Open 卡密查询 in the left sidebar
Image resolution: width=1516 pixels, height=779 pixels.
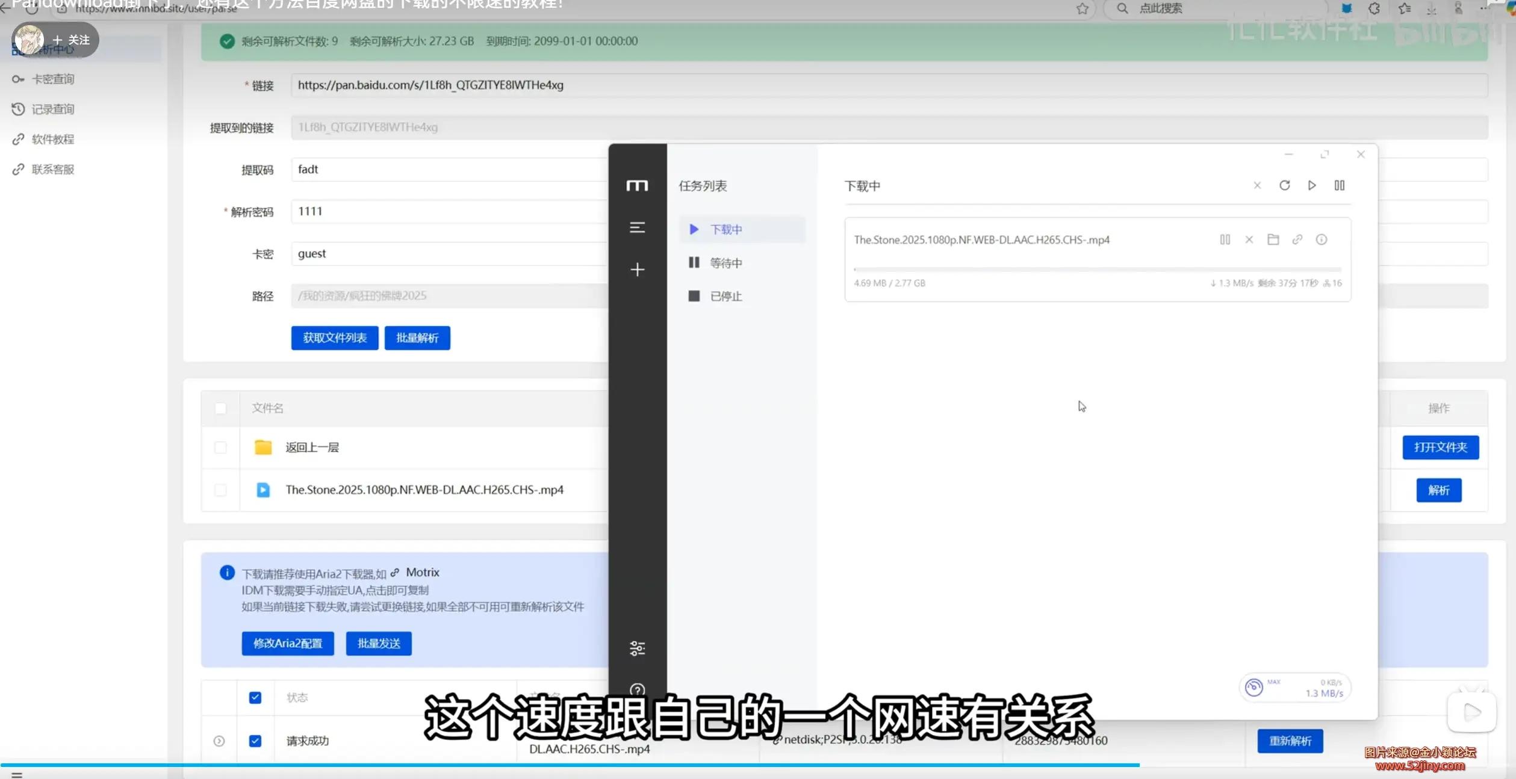[53, 79]
